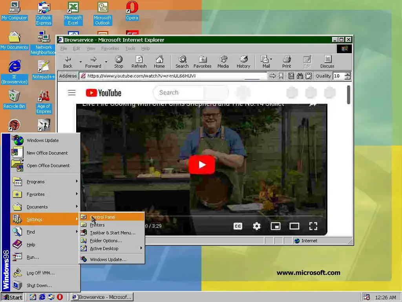The image size is (402, 302).
Task: Expand the Active Desktop submenu
Action: click(112, 249)
